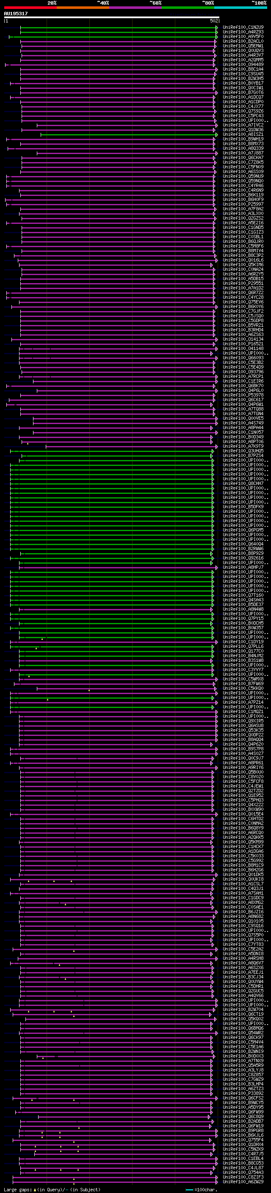This screenshot has width=271, height=1193.
Task: Select label UniRef100_B9WH19
Action: click(x=243, y=139)
